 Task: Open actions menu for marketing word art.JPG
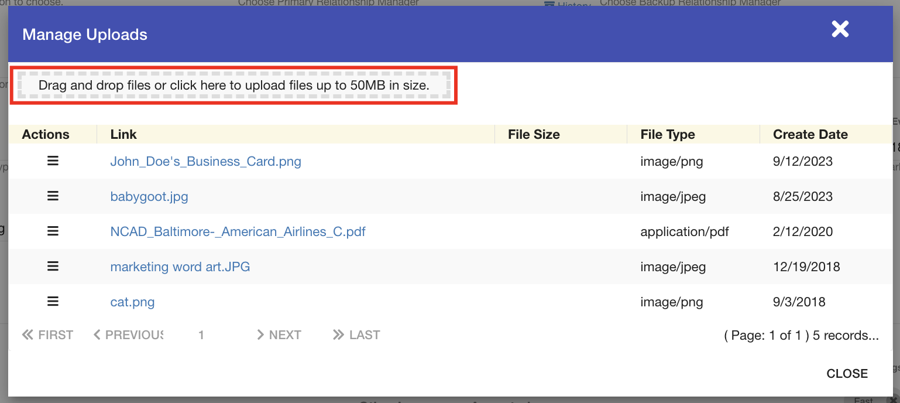tap(53, 267)
